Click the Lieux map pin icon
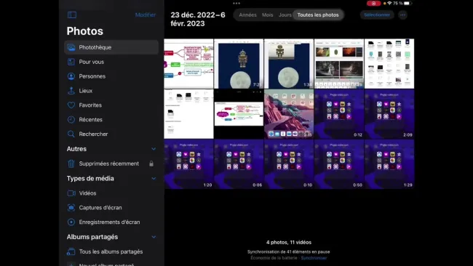Viewport: 473px width, 266px height. [71, 91]
